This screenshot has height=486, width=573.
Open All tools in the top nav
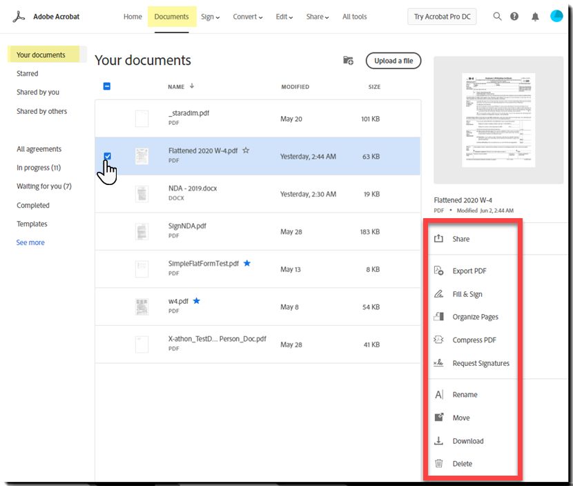click(354, 17)
